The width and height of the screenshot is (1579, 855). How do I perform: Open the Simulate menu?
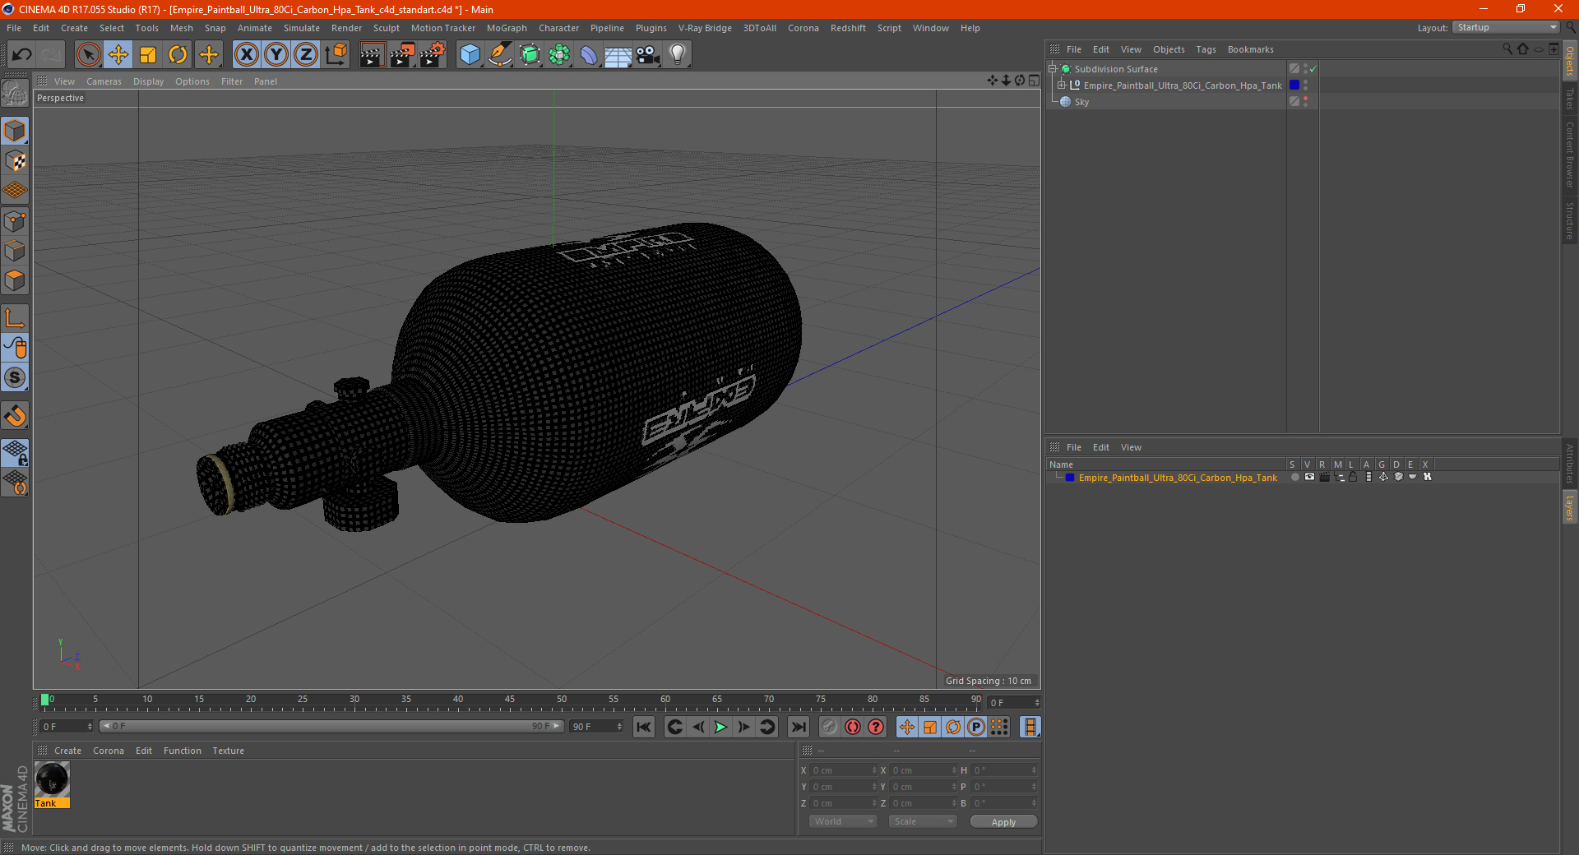coord(302,28)
